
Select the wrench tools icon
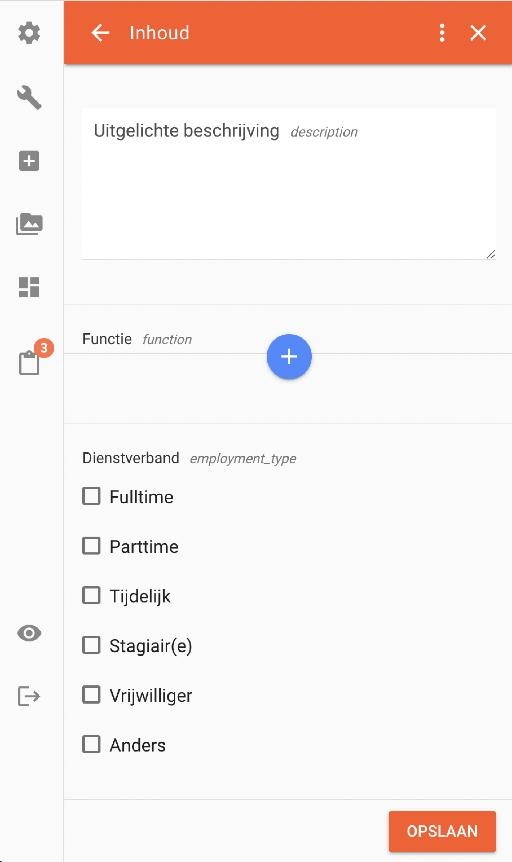click(x=29, y=98)
